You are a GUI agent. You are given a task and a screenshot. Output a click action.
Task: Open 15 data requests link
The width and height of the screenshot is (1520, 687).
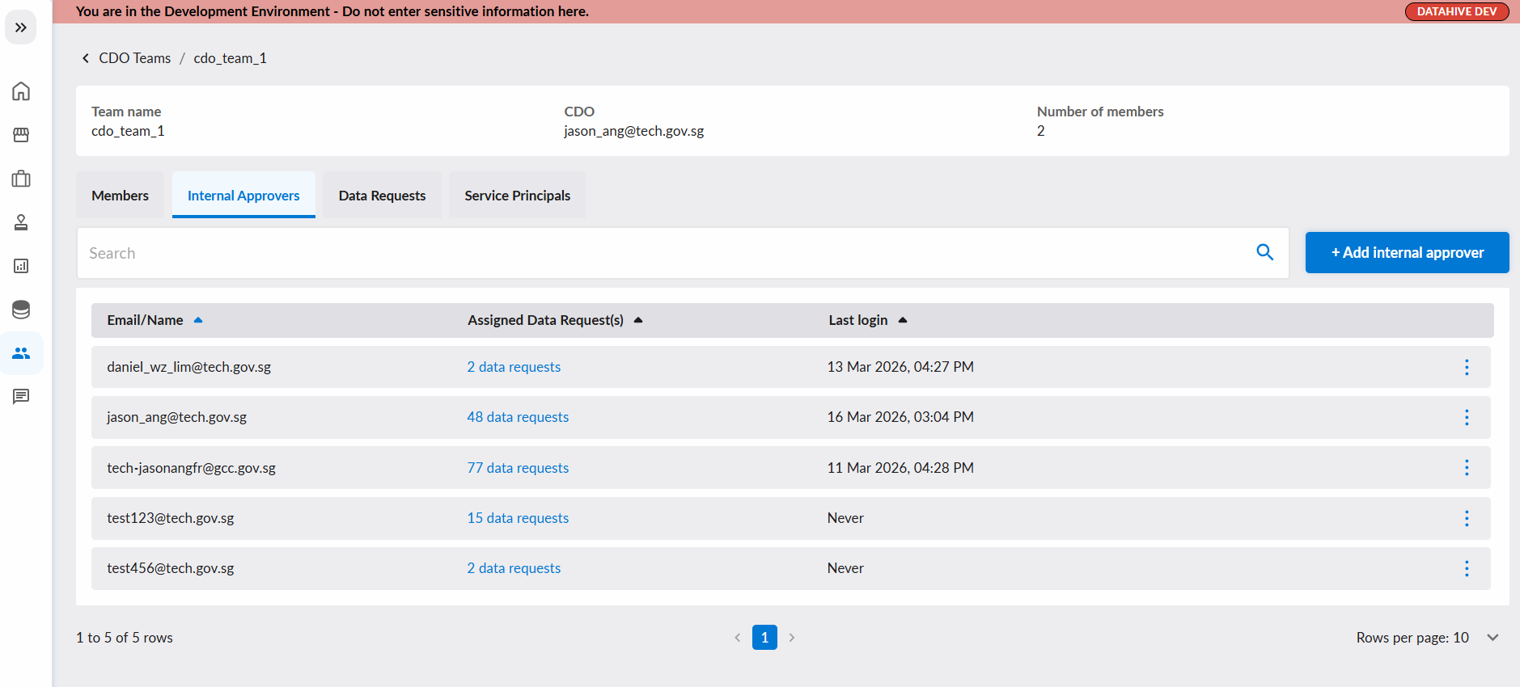click(518, 518)
